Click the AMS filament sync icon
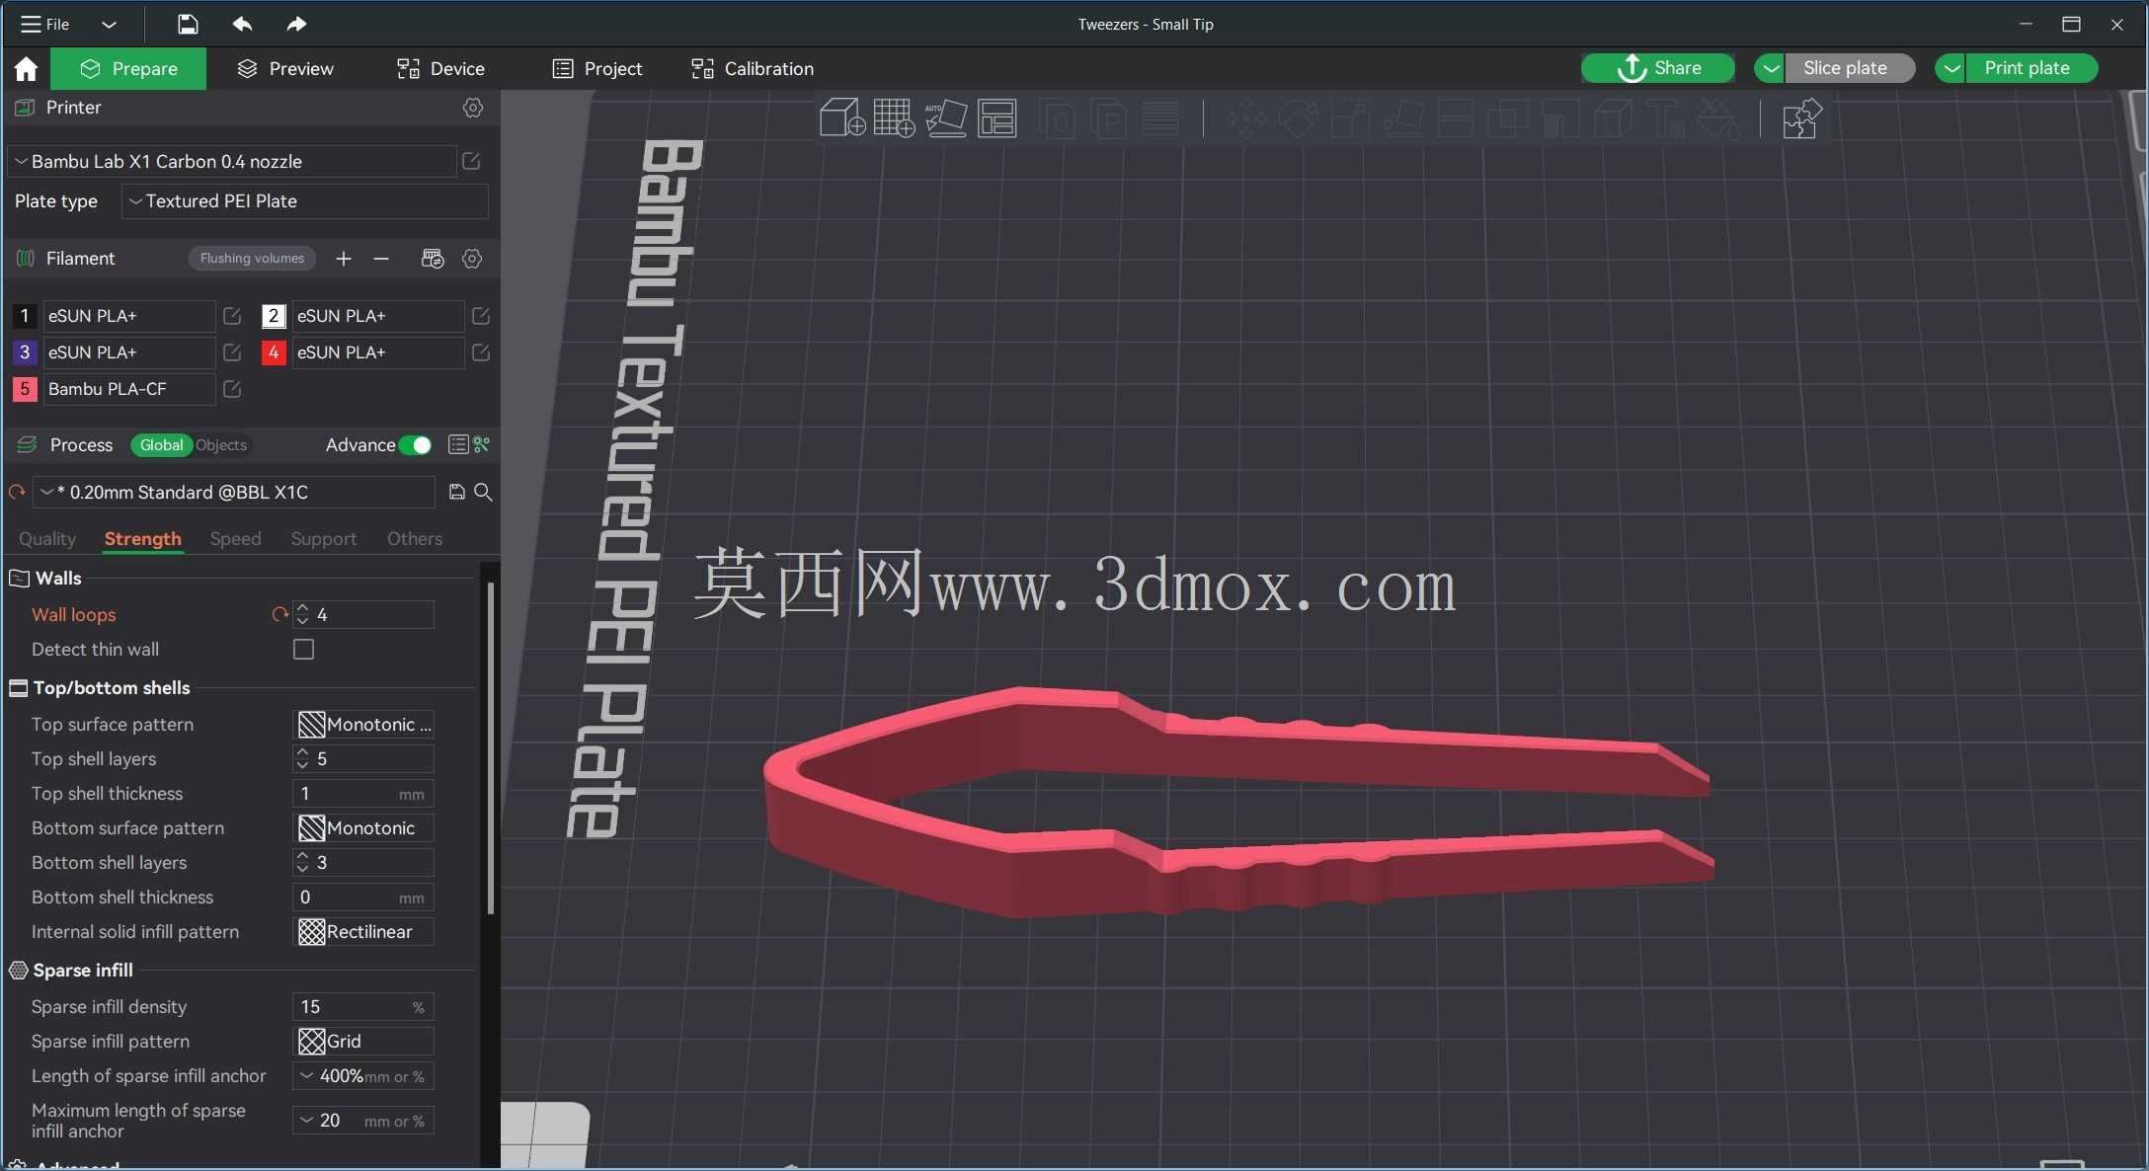Viewport: 2149px width, 1171px height. point(433,259)
